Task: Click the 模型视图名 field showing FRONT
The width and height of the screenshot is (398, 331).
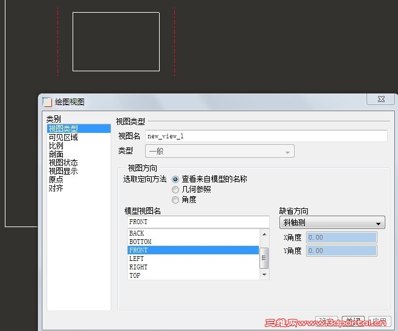Action: [198, 222]
